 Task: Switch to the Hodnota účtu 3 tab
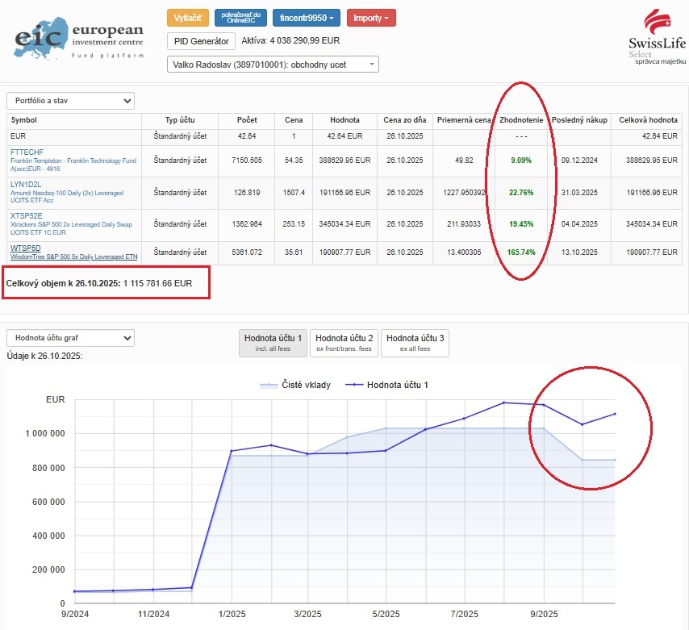click(x=415, y=343)
